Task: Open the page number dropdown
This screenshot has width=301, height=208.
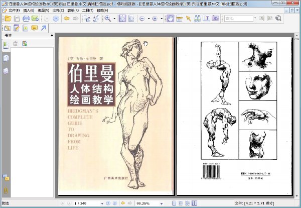Action: (x=102, y=203)
